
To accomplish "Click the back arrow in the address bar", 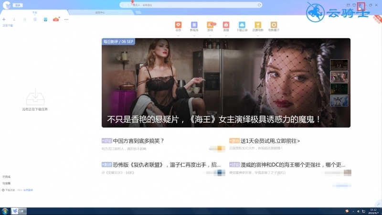I will tap(123, 5).
